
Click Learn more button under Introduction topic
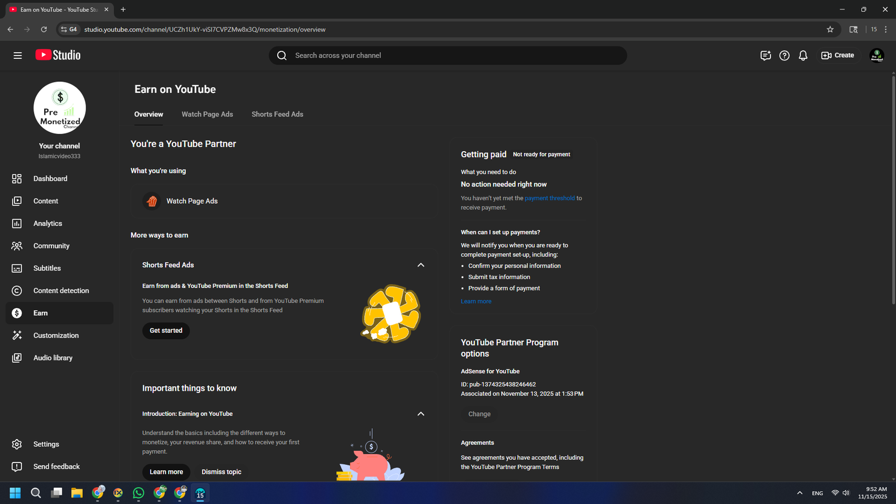(166, 472)
